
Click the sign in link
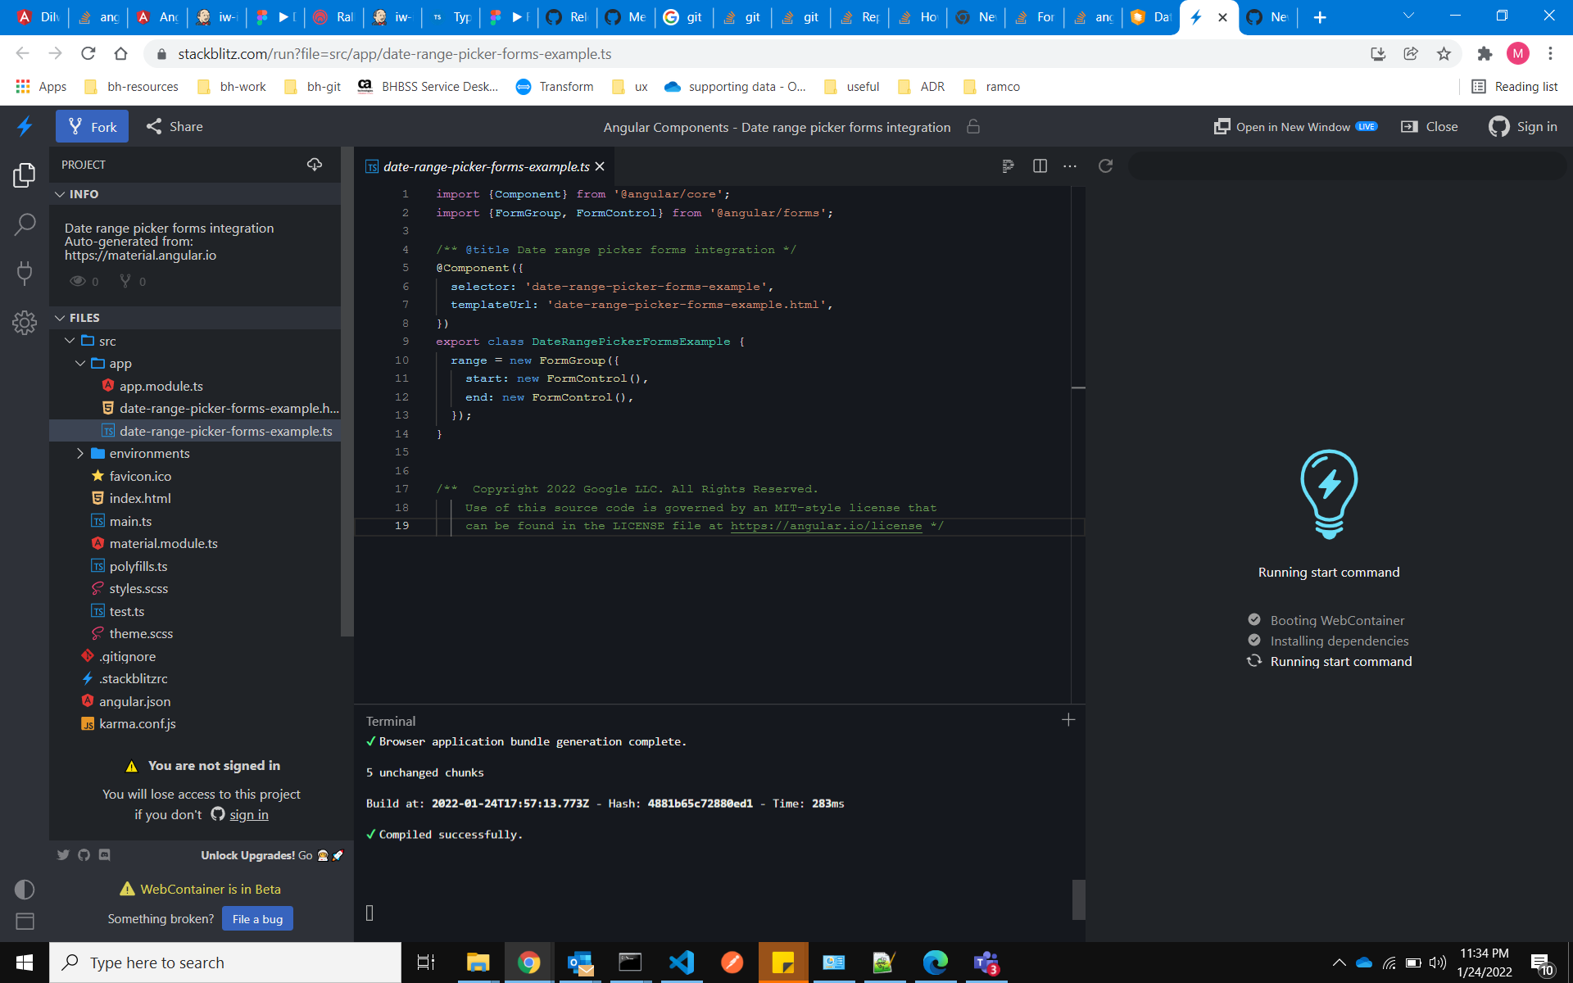pos(248,814)
